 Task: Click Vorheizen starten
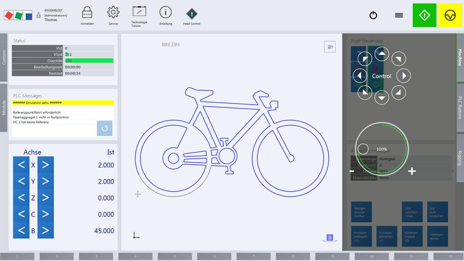pyautogui.click(x=437, y=237)
